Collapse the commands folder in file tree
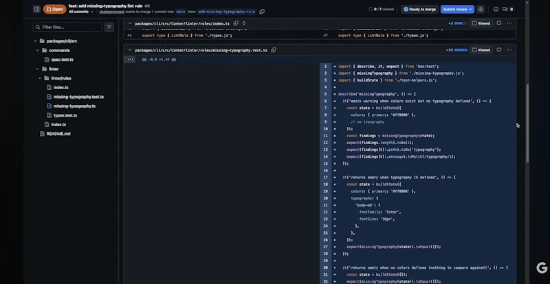This screenshot has width=550, height=284. (38, 51)
